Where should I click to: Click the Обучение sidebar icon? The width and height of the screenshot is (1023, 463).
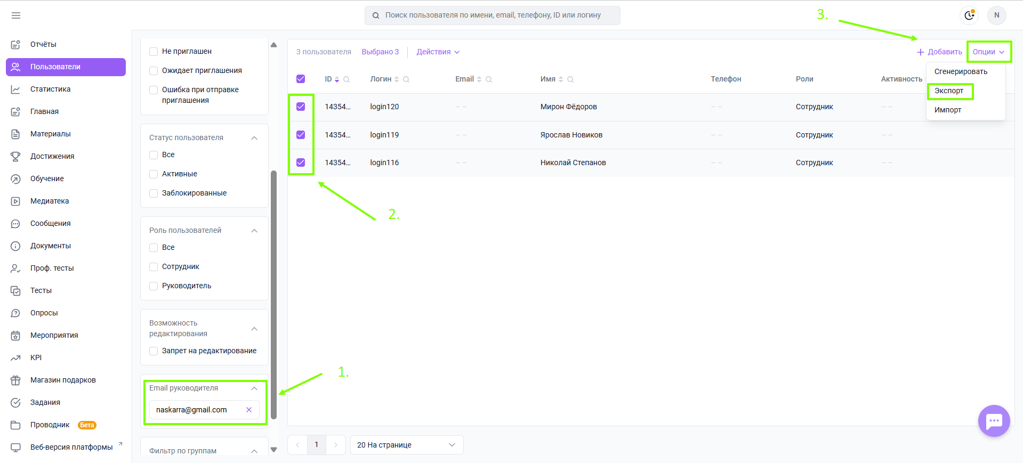[15, 178]
